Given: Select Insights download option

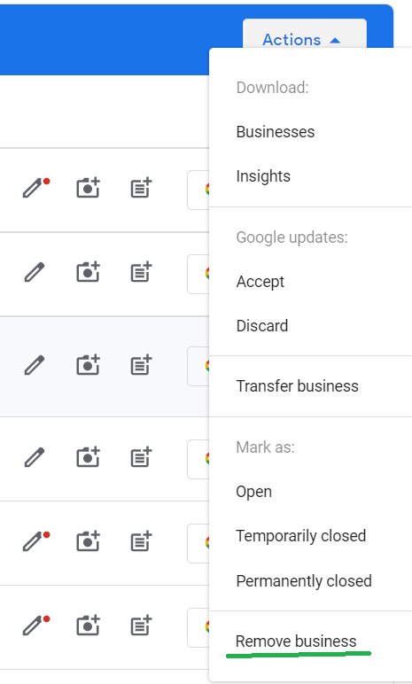Looking at the screenshot, I should [x=263, y=176].
